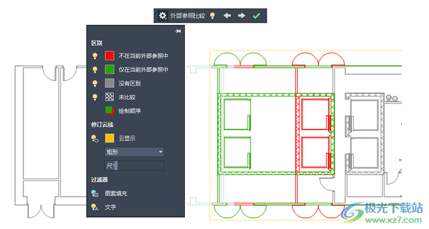Confirm with the green checkmark
The width and height of the screenshot is (429, 229).
tap(256, 16)
